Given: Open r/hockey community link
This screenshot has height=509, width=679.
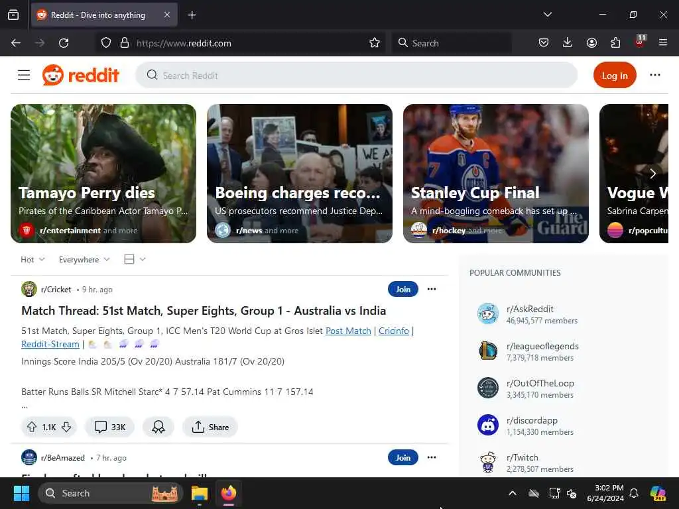Looking at the screenshot, I should (449, 231).
